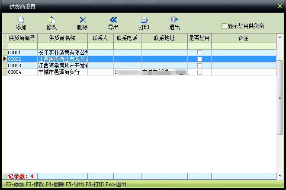Click the 添加 (Add) toolbar icon
This screenshot has height=190, width=286.
[x=21, y=20]
